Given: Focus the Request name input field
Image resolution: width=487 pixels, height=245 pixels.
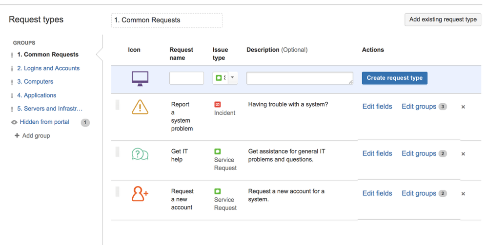Looking at the screenshot, I should (x=186, y=78).
